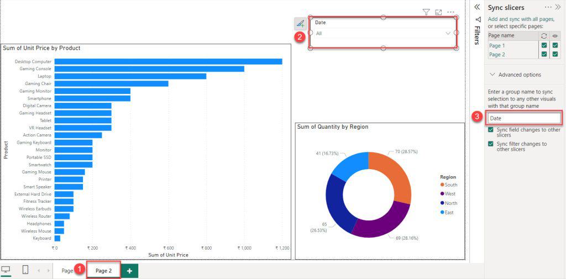Click the Page name column header
Viewport: 566px width, 279px height.
(501, 36)
